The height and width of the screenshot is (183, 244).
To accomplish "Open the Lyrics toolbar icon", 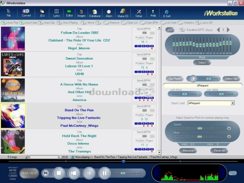I will (57, 13).
